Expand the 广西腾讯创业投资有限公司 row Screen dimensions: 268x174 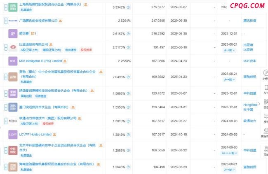pyautogui.click(x=6, y=21)
